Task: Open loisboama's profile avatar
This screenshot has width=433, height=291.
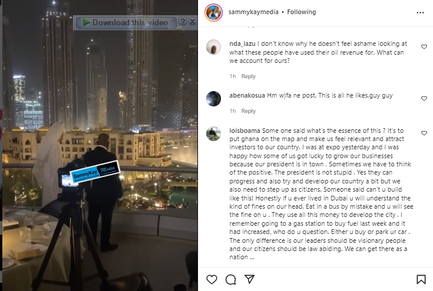Action: 213,133
